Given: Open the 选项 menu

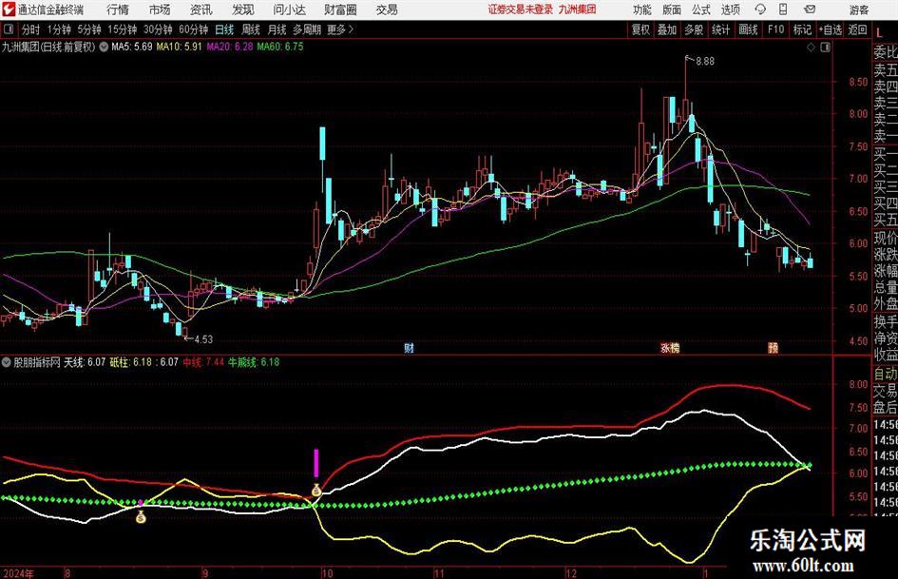Looking at the screenshot, I should 730,10.
